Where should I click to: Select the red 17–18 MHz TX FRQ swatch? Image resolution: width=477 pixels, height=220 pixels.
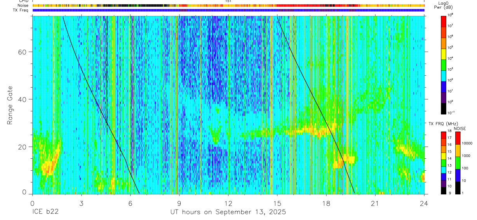click(x=444, y=135)
